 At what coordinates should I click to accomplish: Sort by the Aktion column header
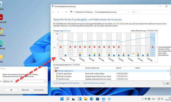point(142,68)
